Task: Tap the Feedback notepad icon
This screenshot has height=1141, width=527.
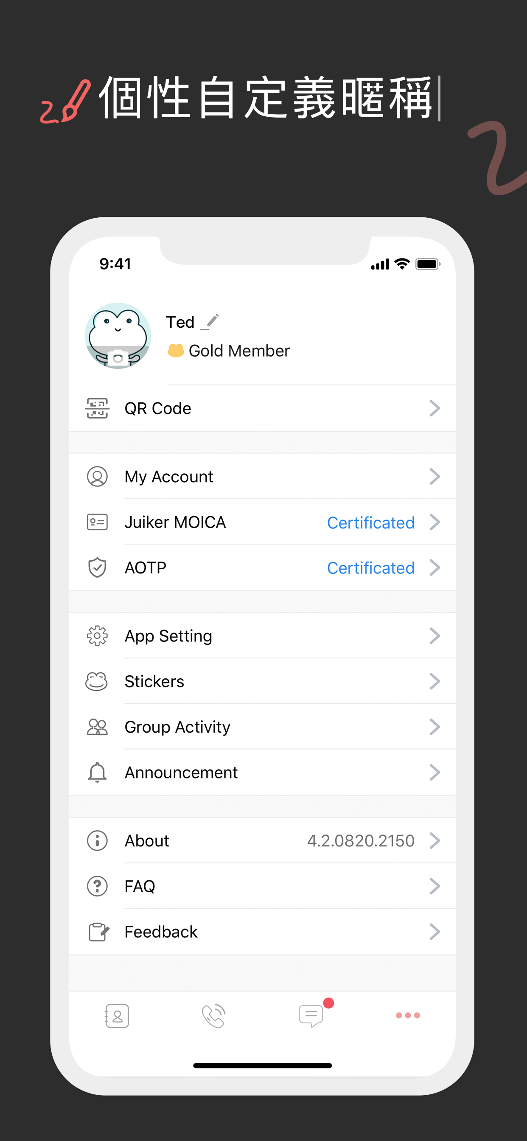Action: click(98, 931)
